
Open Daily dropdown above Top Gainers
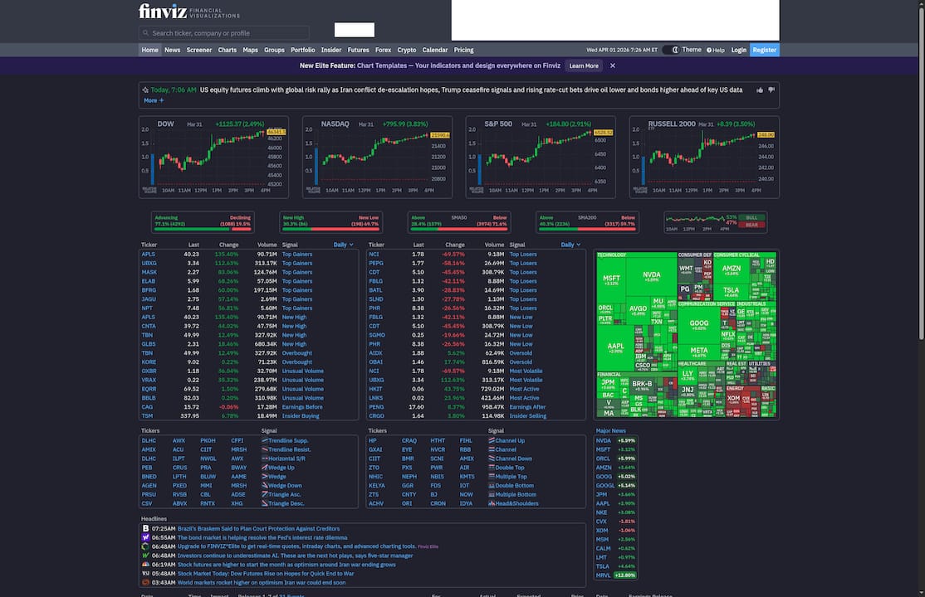tap(343, 245)
